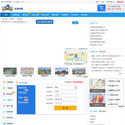The width and height of the screenshot is (125, 125).
Task: Click the red 意见反馈 link
Action: point(120,2)
